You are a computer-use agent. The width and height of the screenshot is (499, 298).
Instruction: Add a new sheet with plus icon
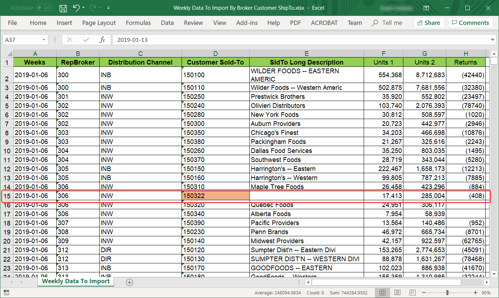pyautogui.click(x=130, y=282)
